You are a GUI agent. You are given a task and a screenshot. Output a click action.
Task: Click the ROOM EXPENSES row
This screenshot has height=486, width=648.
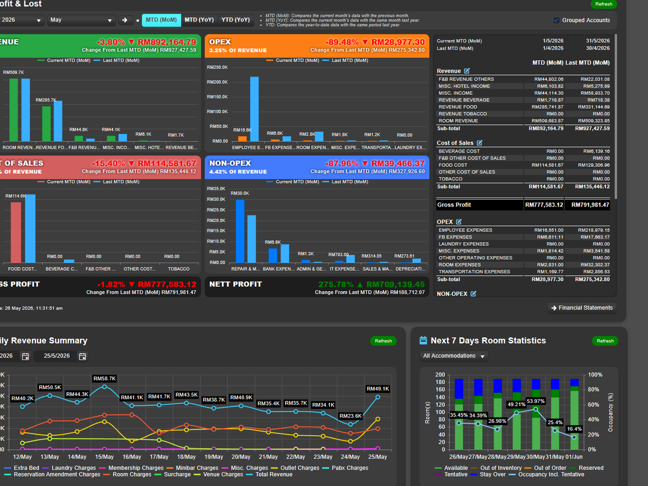pyautogui.click(x=524, y=265)
